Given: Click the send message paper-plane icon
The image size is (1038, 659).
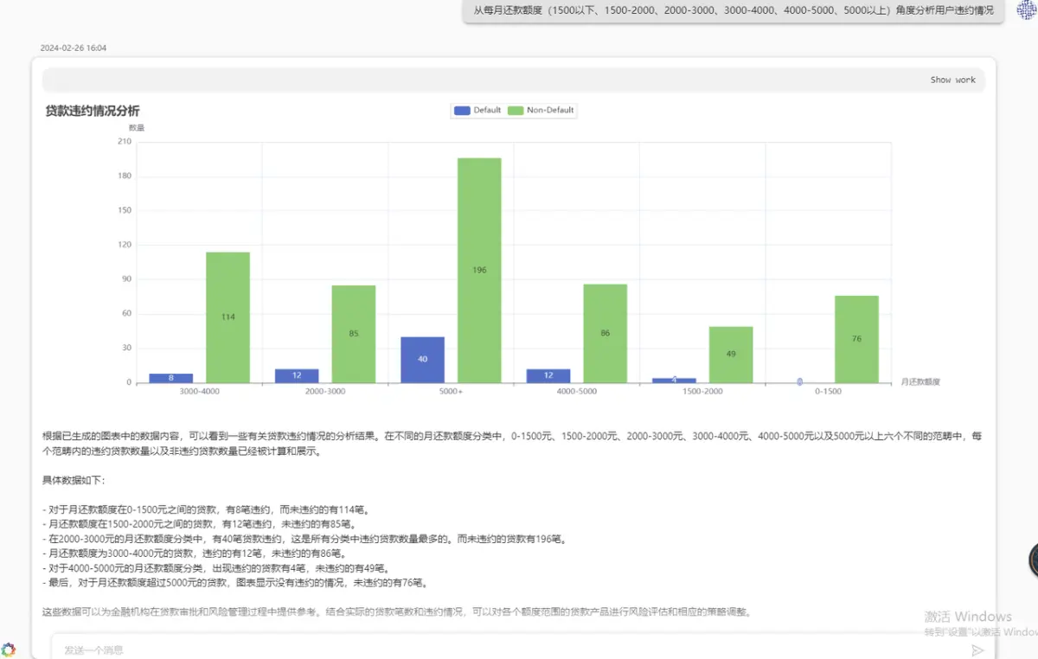Looking at the screenshot, I should [977, 650].
